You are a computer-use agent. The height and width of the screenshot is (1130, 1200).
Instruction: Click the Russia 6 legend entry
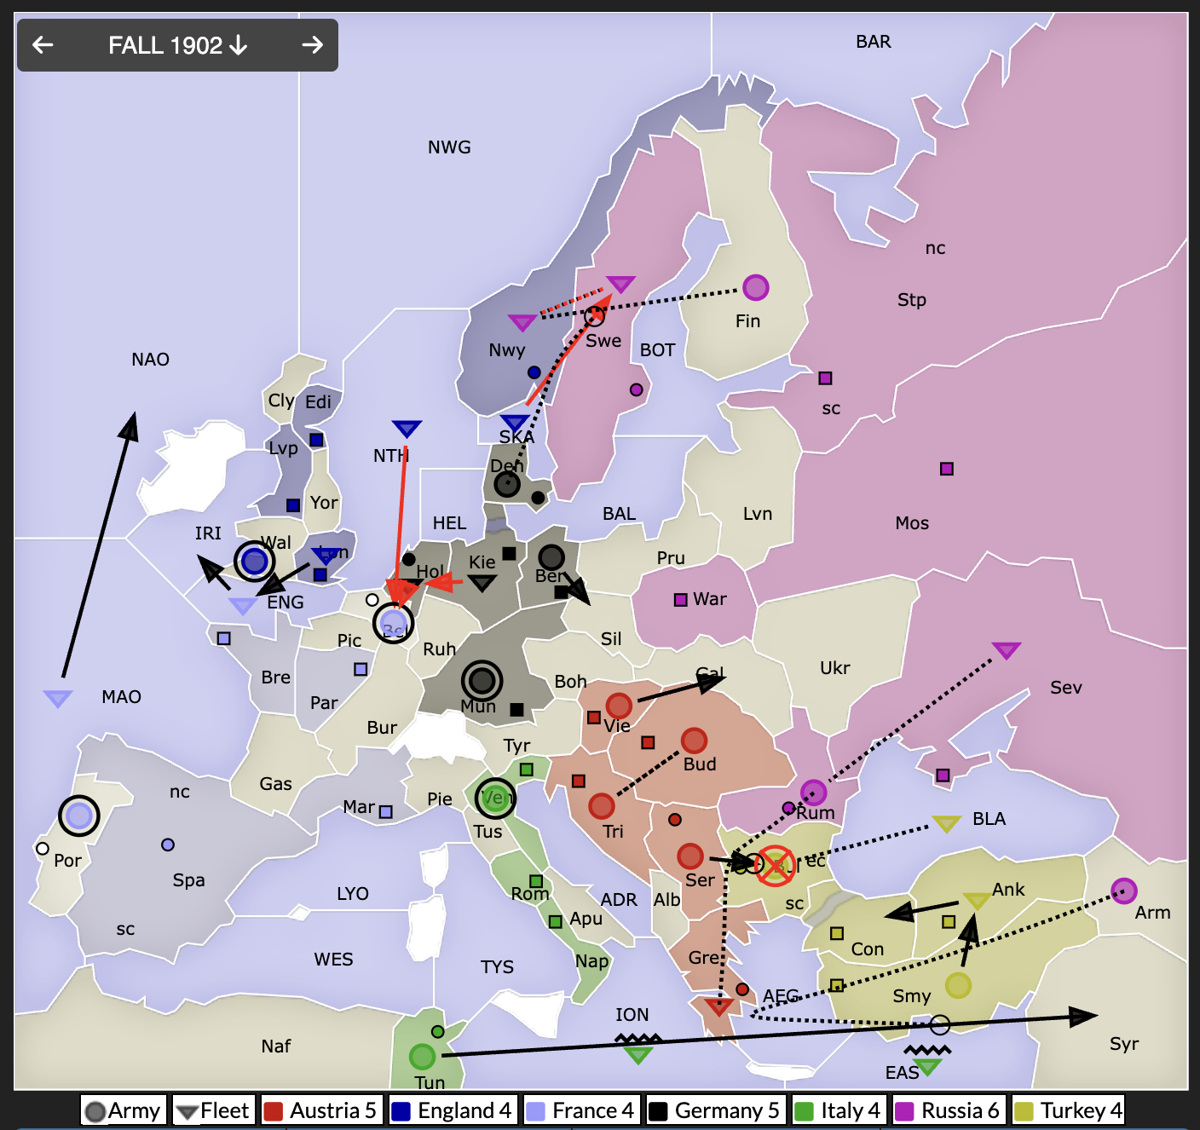[x=948, y=1110]
